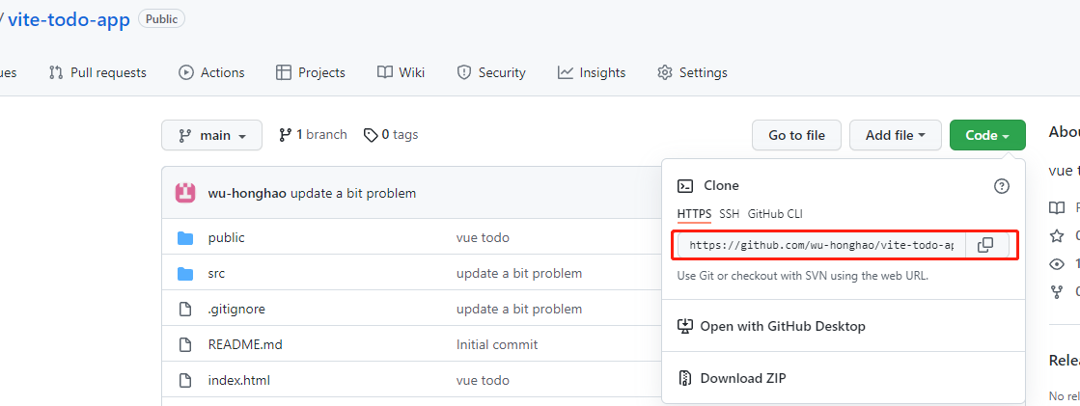
Task: Click the .gitignore file icon
Action: pos(184,309)
